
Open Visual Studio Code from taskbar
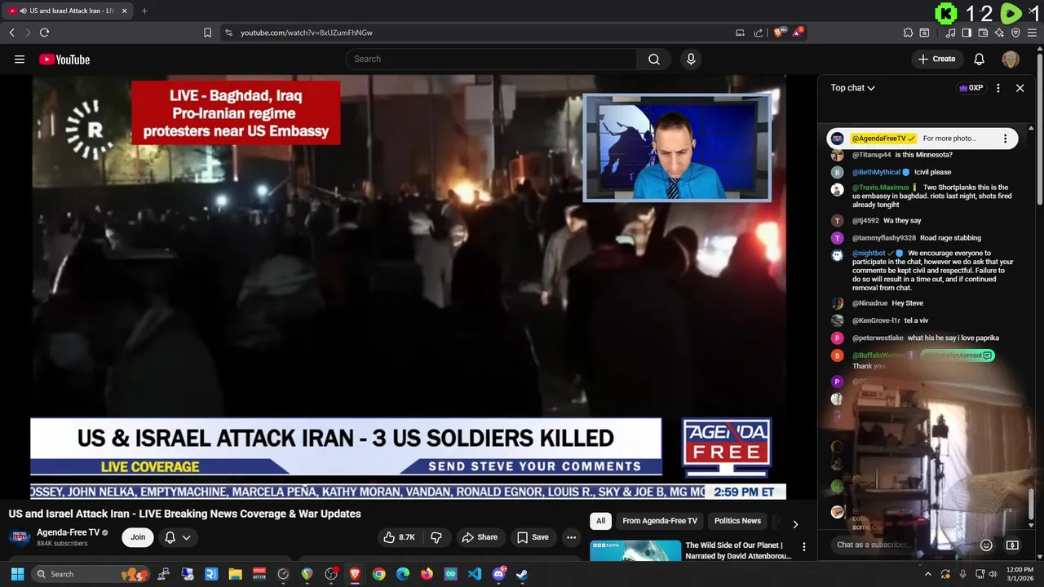coord(475,574)
